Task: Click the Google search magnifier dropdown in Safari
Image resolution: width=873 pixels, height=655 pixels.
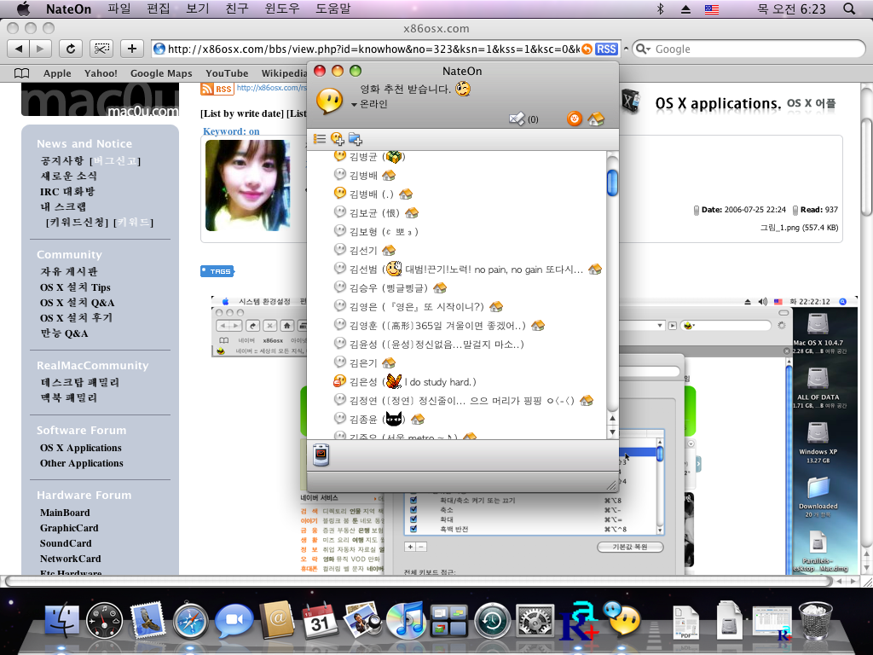Action: point(643,49)
